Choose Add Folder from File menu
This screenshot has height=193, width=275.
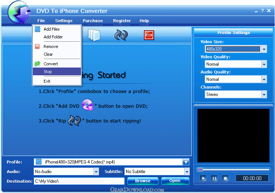coord(57,37)
